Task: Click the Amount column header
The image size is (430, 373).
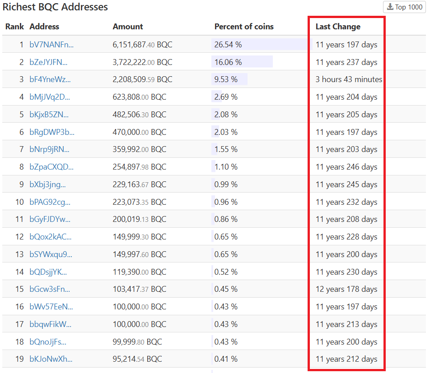Action: pyautogui.click(x=128, y=27)
